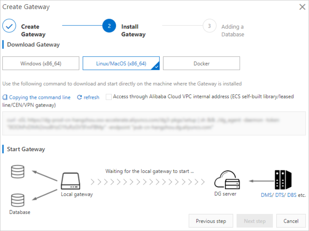
Task: Enable Access through Alibaba Cloud VPC checkbox
Action: pos(109,97)
